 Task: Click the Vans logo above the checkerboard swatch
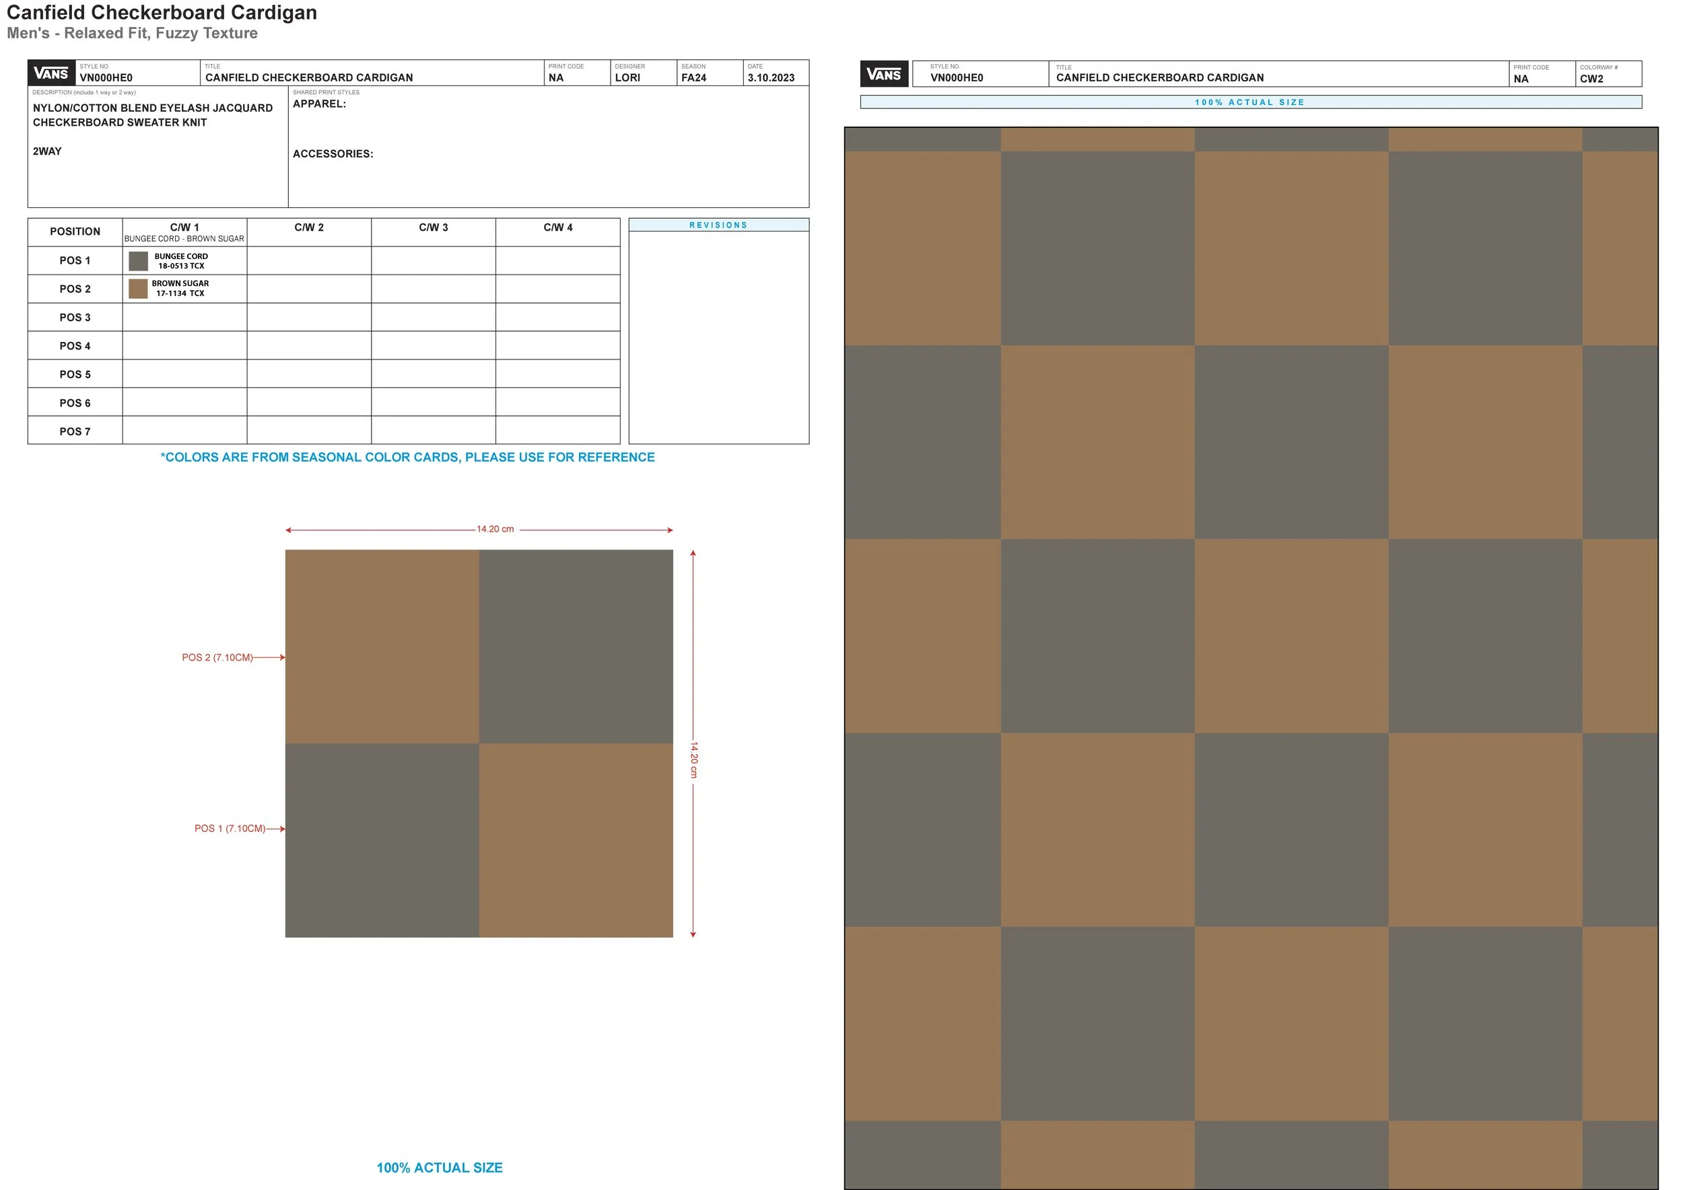tap(883, 74)
